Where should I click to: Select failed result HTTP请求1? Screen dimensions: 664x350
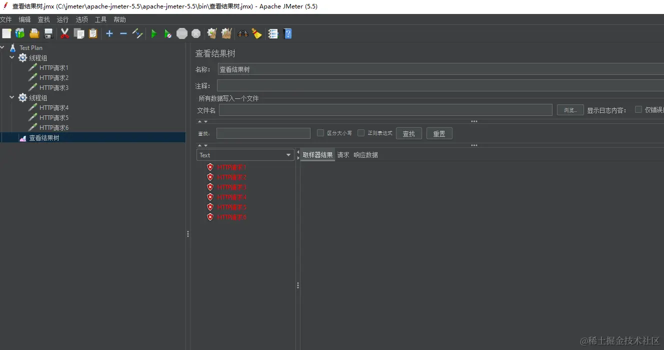(x=231, y=167)
